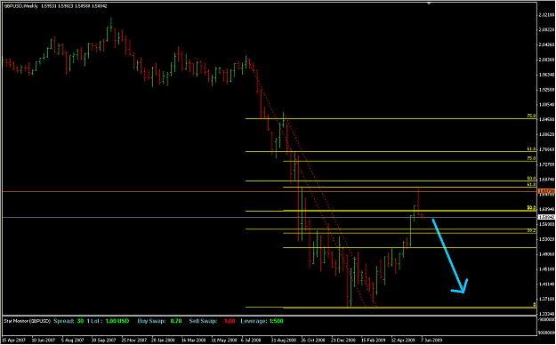Click the 15 Apr 2007 date label

coord(14,340)
